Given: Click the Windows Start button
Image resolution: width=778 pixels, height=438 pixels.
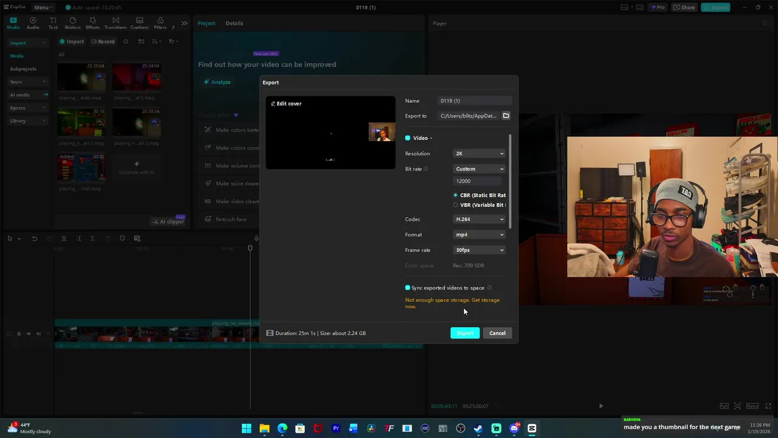Looking at the screenshot, I should 246,428.
